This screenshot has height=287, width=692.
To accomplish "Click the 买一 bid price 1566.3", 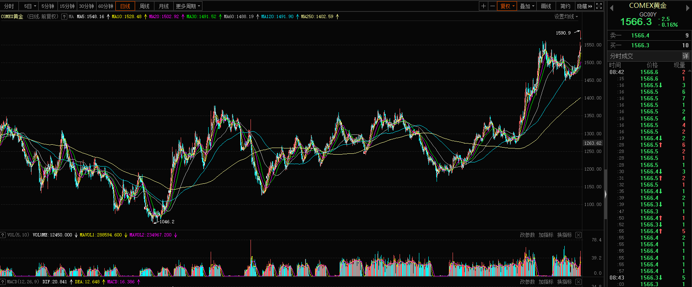I will pyautogui.click(x=640, y=45).
